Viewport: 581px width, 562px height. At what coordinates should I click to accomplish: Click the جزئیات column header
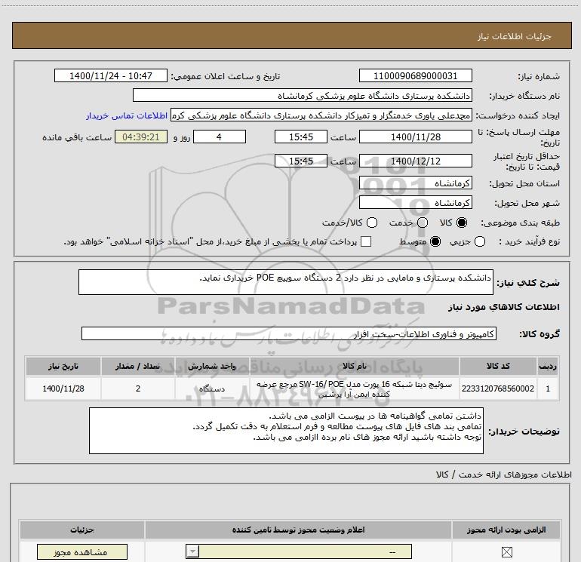[82, 530]
